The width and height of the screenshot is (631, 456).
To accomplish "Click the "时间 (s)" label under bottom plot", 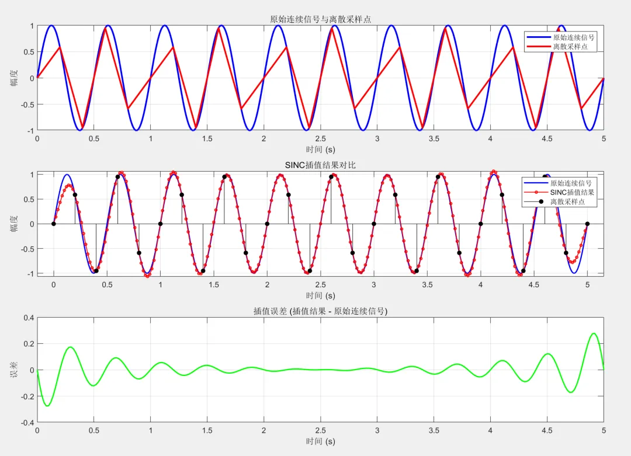I will pyautogui.click(x=320, y=441).
